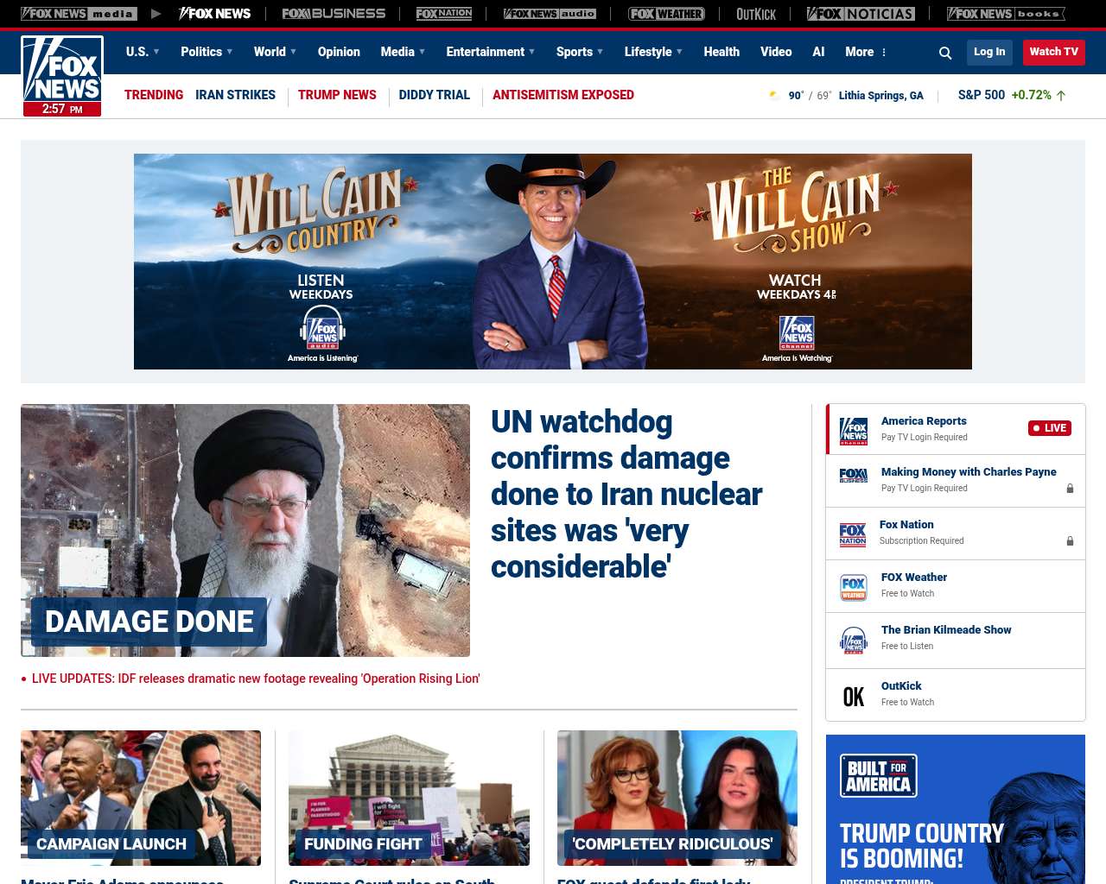Click the S&P 500 green up arrow
Image resolution: width=1106 pixels, height=884 pixels.
pos(1061,96)
